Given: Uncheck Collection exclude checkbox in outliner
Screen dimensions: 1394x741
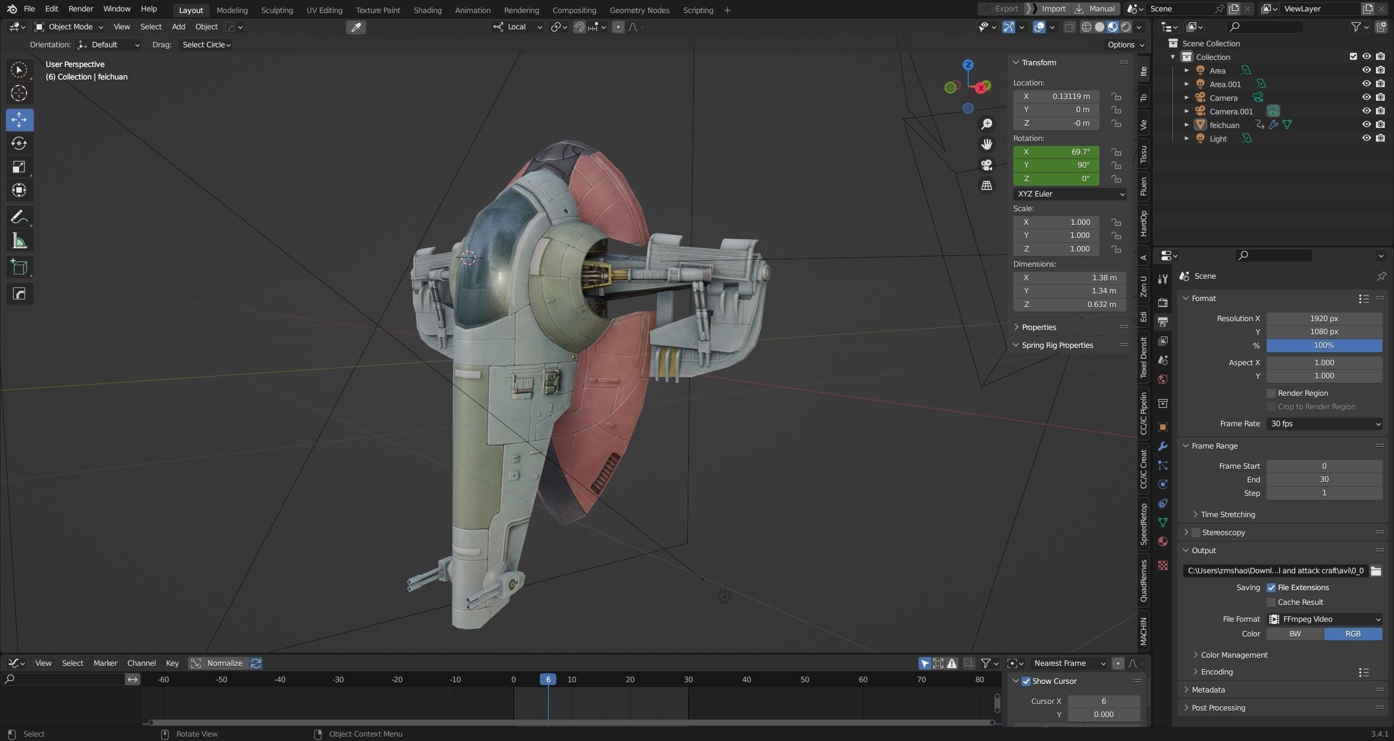Looking at the screenshot, I should pos(1353,57).
